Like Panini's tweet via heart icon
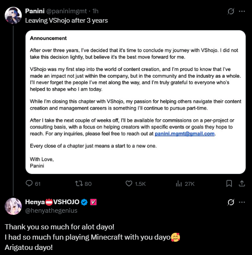 coord(129,184)
